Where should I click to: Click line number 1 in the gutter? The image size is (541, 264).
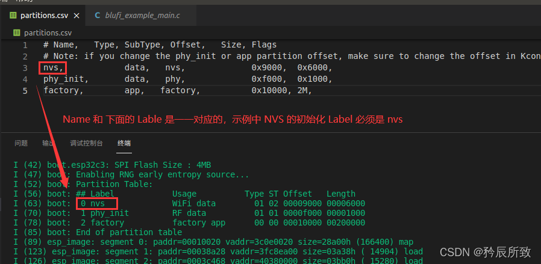(25, 45)
